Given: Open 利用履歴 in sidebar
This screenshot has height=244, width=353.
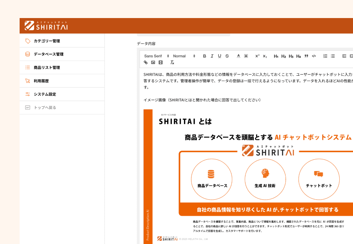Looking at the screenshot, I should (62, 81).
